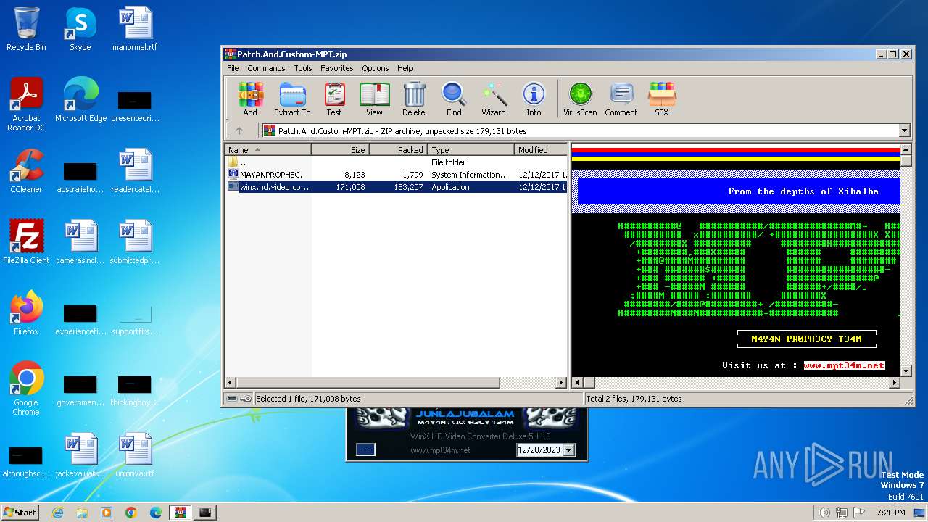Open the Options menu
Viewport: 928px width, 522px height.
(376, 68)
